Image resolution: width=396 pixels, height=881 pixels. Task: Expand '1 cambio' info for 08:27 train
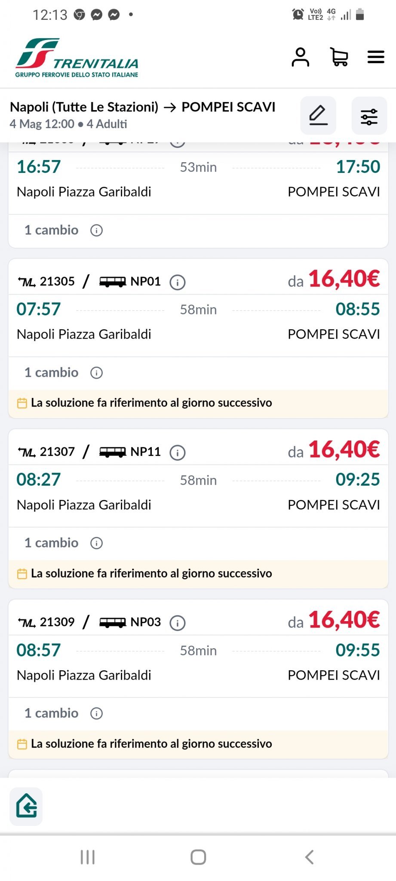click(x=96, y=543)
